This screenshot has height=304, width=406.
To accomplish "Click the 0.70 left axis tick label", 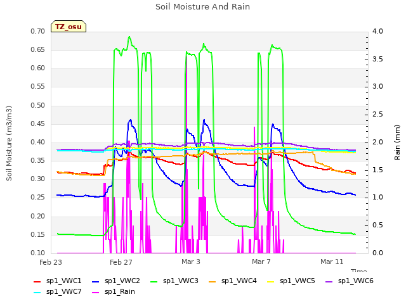I will pyautogui.click(x=38, y=31).
